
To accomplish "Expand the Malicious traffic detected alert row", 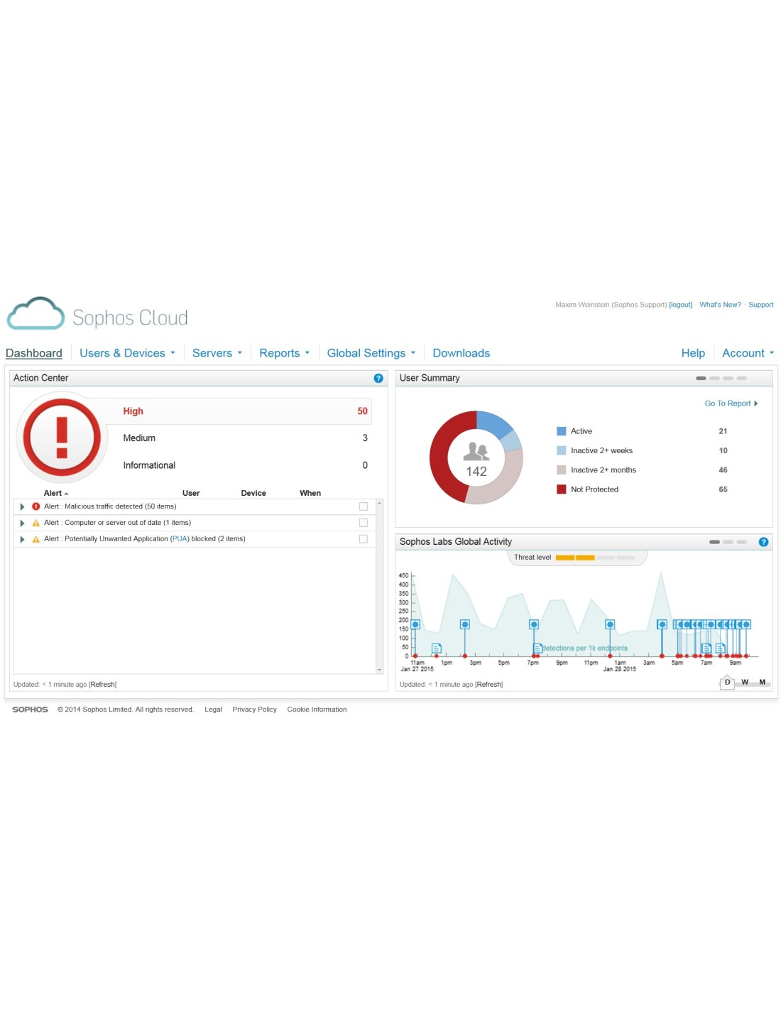I will tap(22, 507).
